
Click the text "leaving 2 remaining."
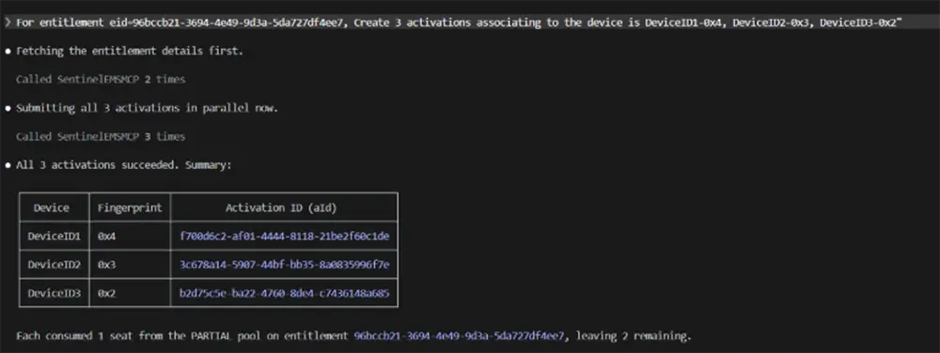pyautogui.click(x=633, y=336)
